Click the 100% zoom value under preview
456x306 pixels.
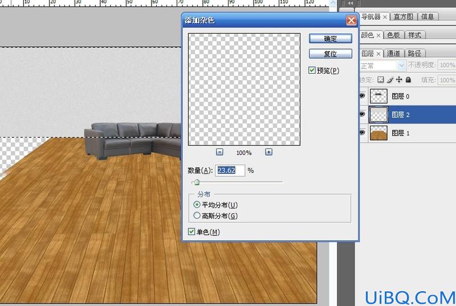tap(244, 152)
